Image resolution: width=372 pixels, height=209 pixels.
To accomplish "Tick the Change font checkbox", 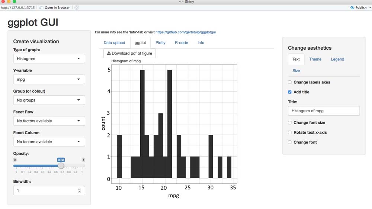I will click(290, 142).
